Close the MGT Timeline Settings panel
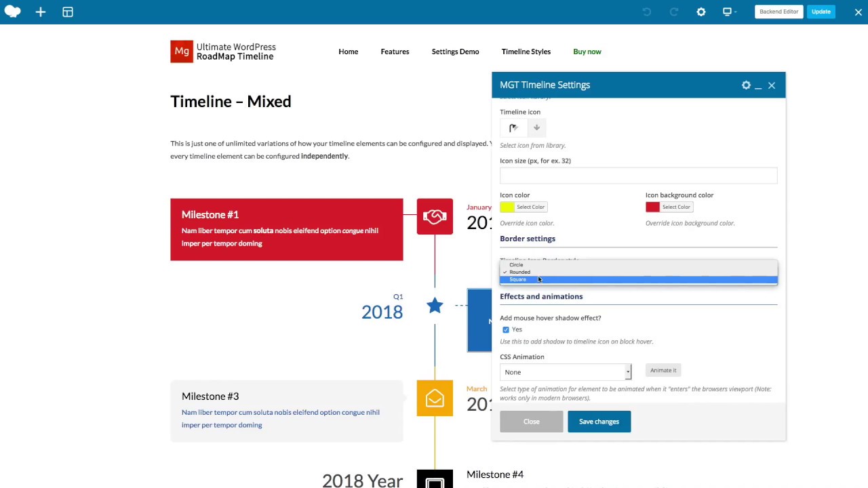 coord(772,85)
